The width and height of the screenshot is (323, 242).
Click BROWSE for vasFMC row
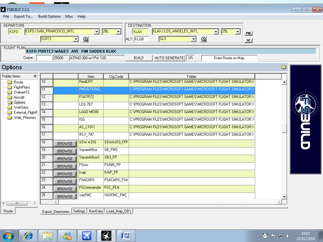coord(65,196)
